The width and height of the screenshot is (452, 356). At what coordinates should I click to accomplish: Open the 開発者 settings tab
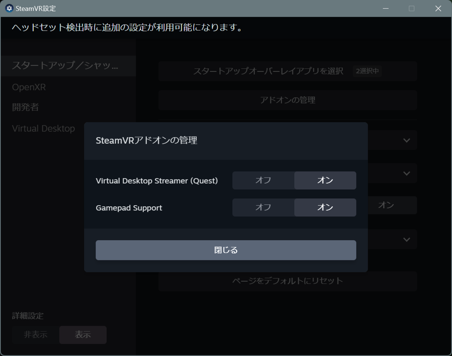pos(25,107)
